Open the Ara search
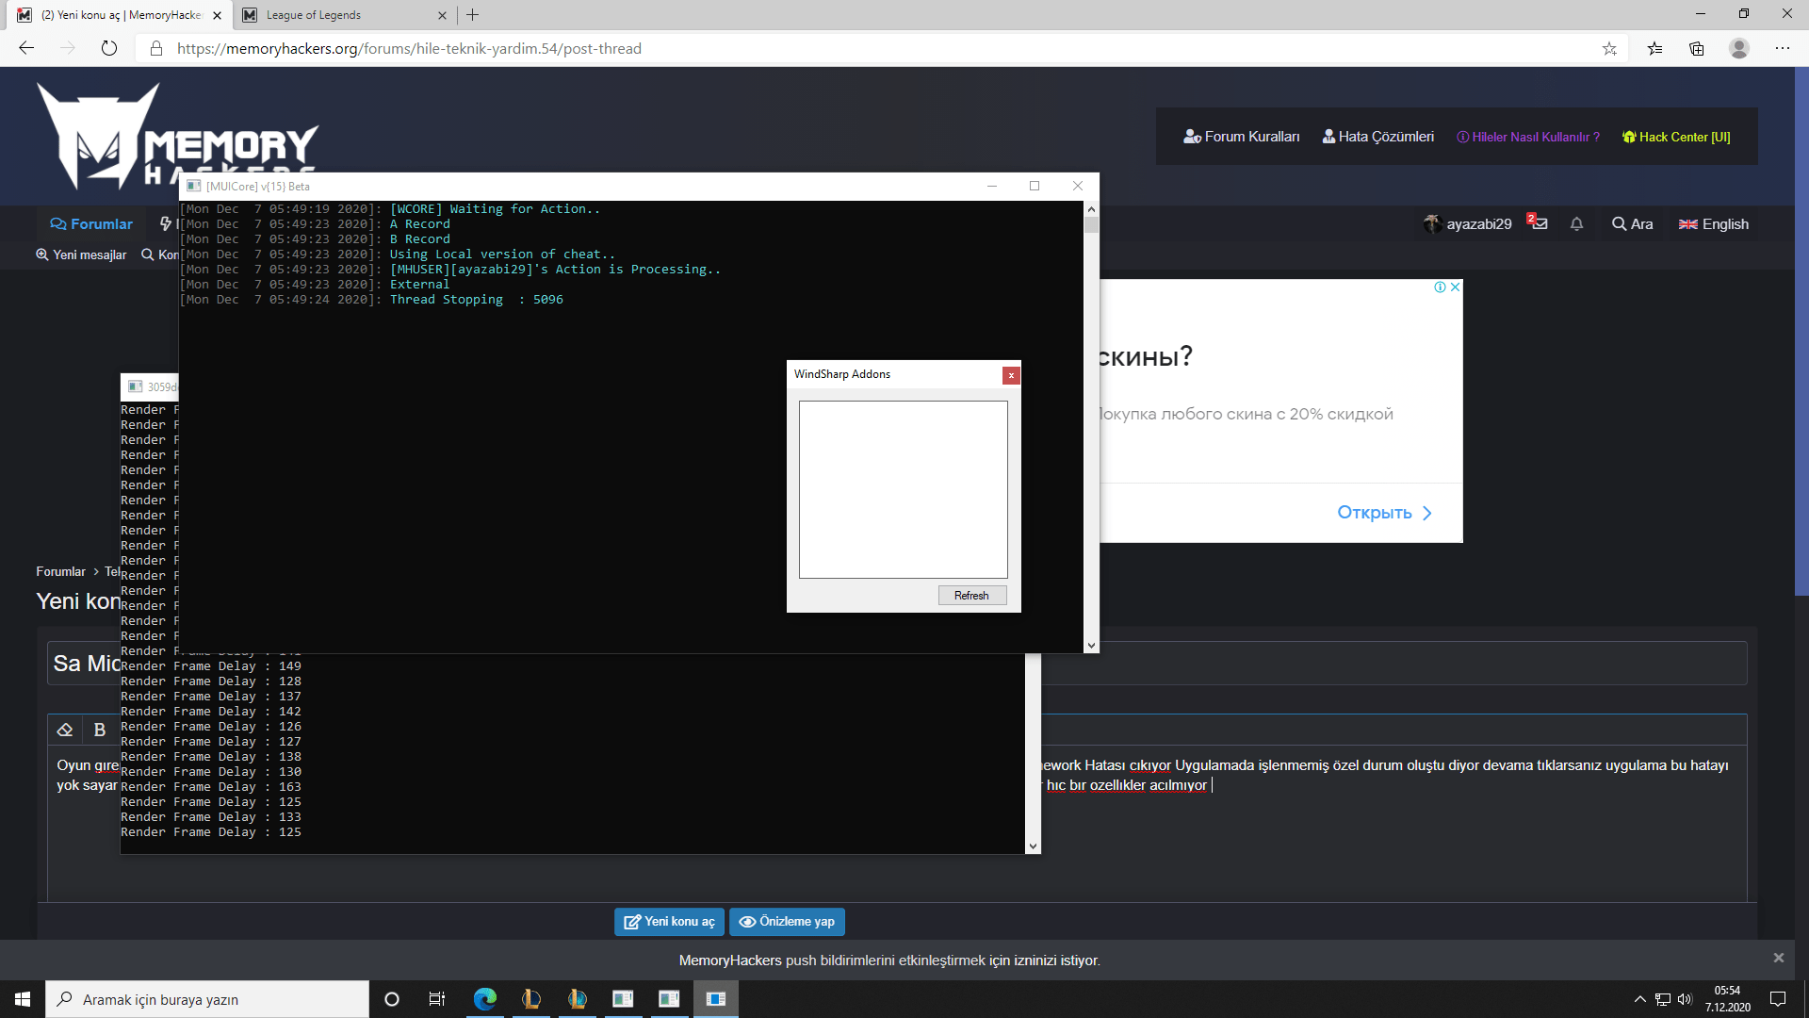Viewport: 1809px width, 1018px height. pos(1632,224)
